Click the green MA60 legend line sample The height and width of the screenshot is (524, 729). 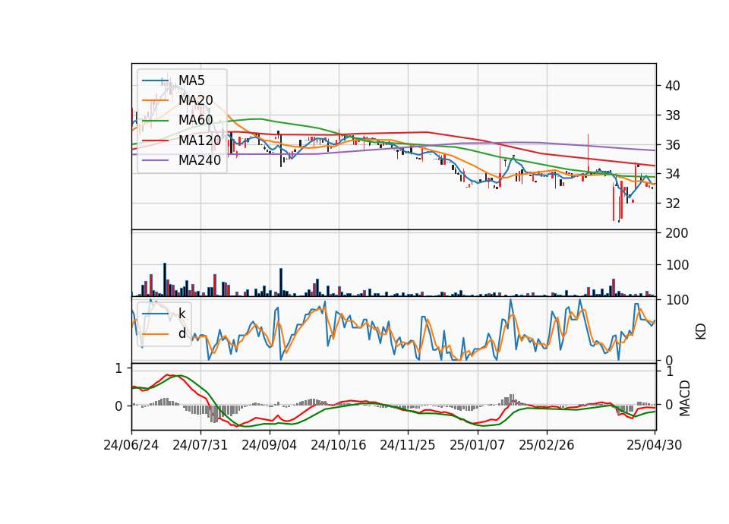point(155,121)
